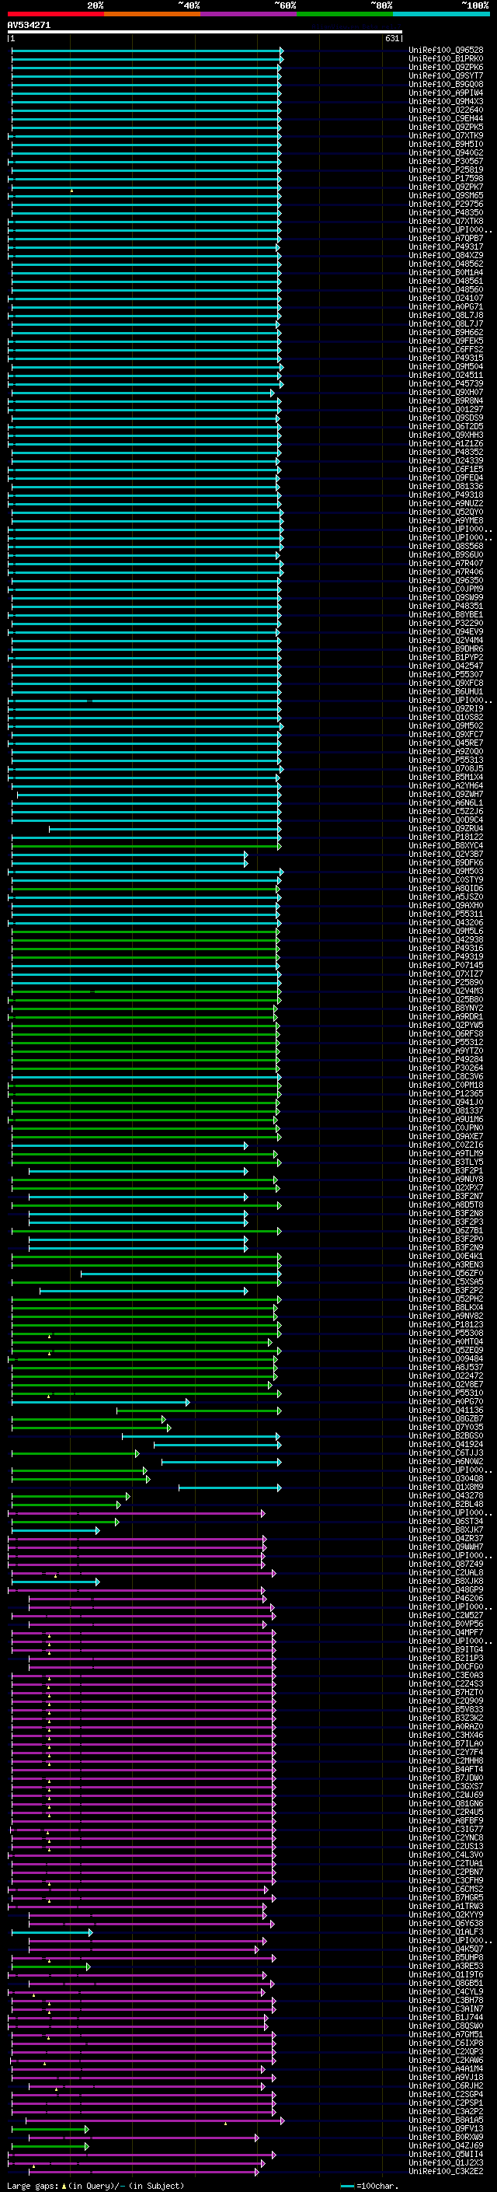Select the UniRef100_P48350 entry

(x=446, y=213)
